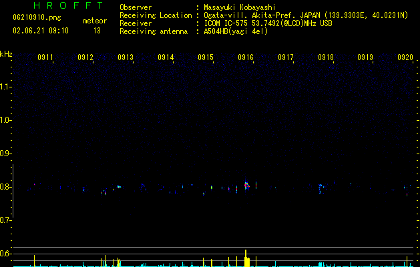This screenshot has height=267, width=420.
Task: Click the gray vertical range bar on left axis
Action: (13, 191)
